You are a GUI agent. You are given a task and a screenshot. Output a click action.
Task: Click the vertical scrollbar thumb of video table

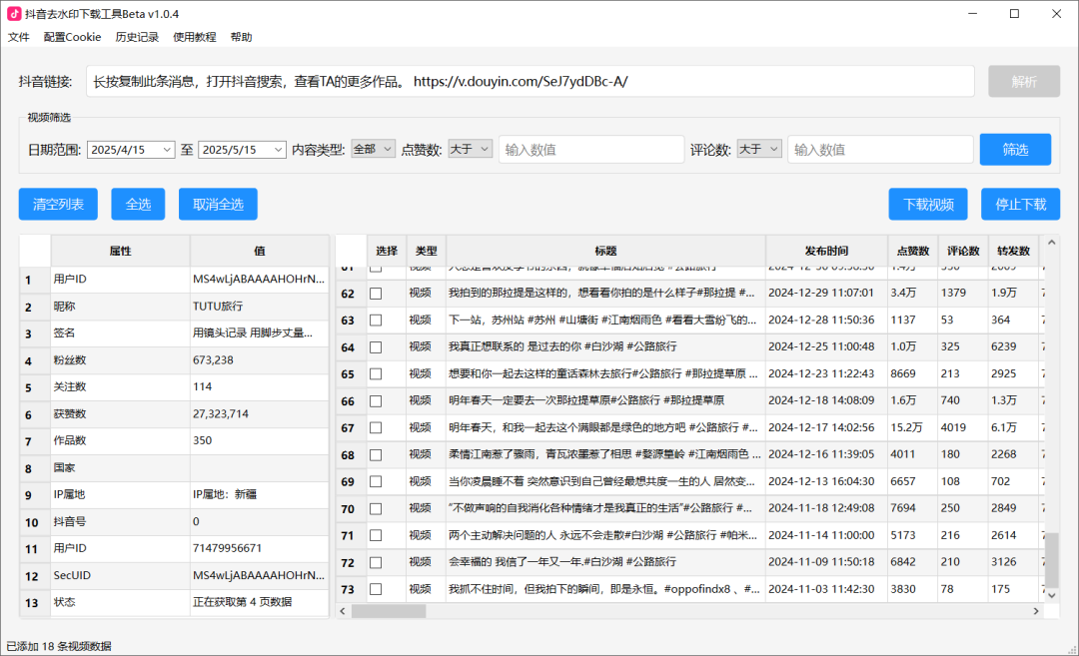(1051, 560)
